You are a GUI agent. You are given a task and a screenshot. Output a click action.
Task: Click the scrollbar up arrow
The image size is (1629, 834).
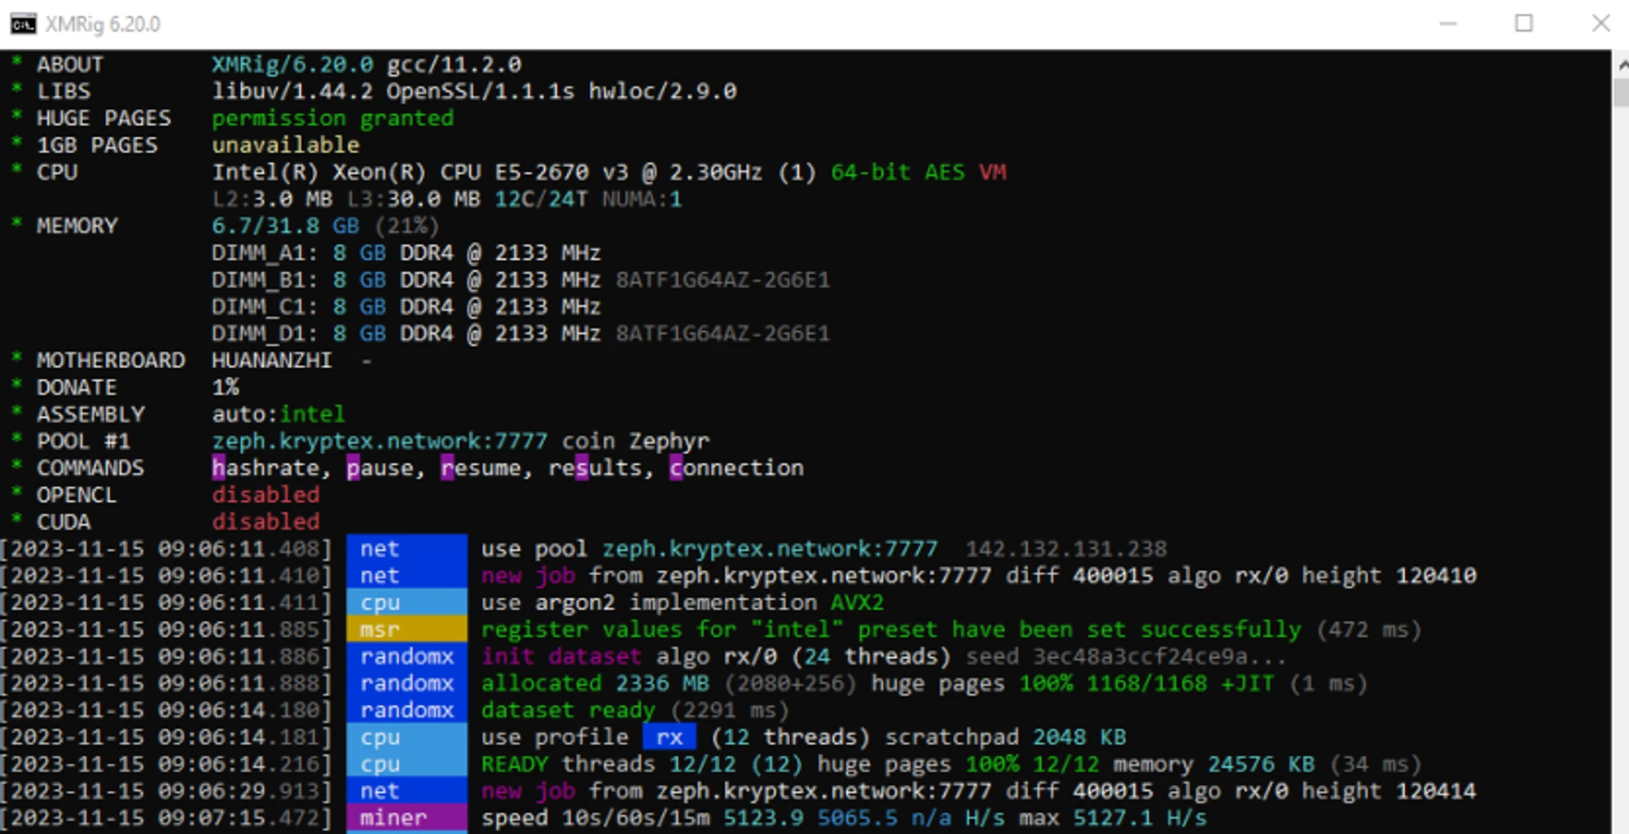point(1621,64)
